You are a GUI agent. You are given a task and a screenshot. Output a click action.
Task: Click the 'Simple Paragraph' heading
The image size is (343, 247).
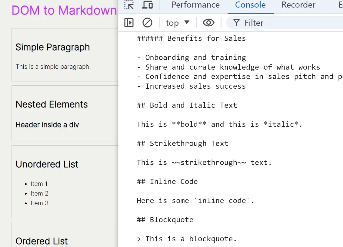53,47
